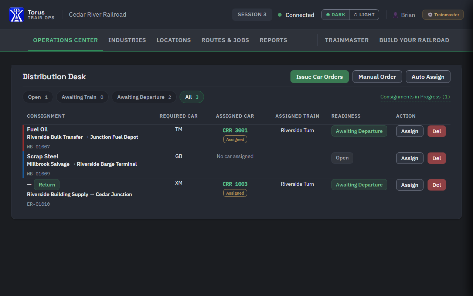Click the Fuel Oil consignment title
The image size is (473, 296).
point(37,129)
